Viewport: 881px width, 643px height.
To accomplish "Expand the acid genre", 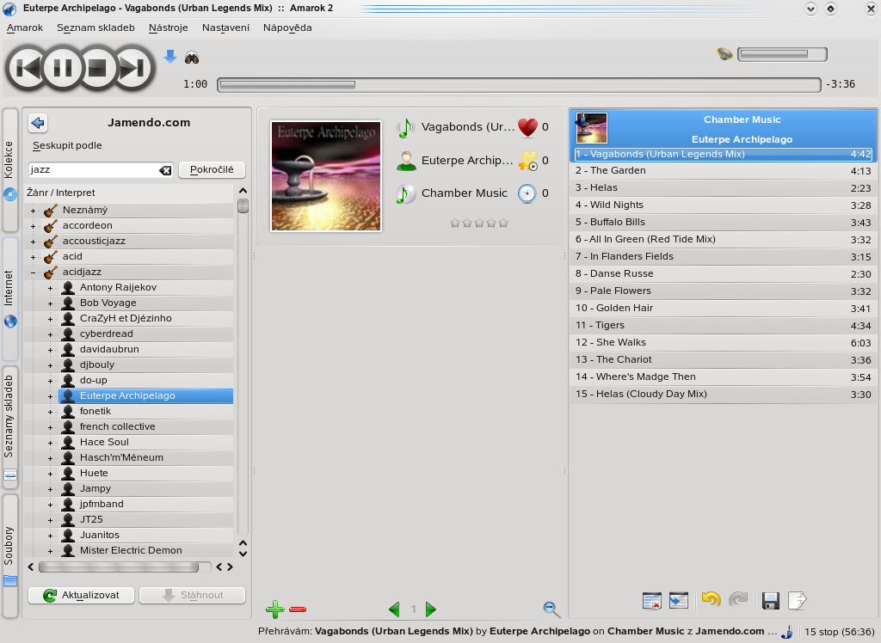I will [x=34, y=257].
